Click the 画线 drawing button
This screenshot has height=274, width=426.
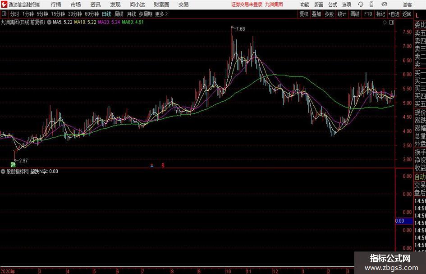pyautogui.click(x=355, y=14)
